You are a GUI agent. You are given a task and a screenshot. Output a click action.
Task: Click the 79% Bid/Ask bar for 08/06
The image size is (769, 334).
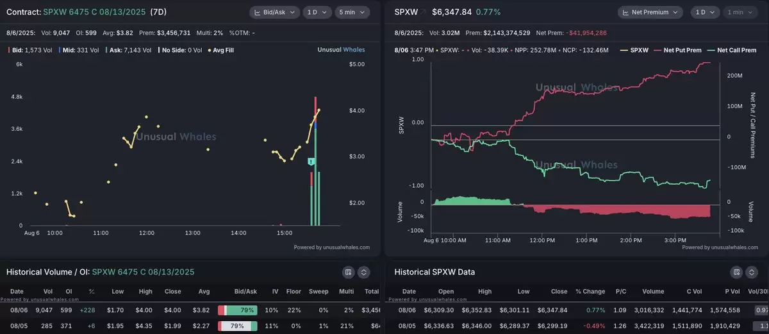[238, 310]
